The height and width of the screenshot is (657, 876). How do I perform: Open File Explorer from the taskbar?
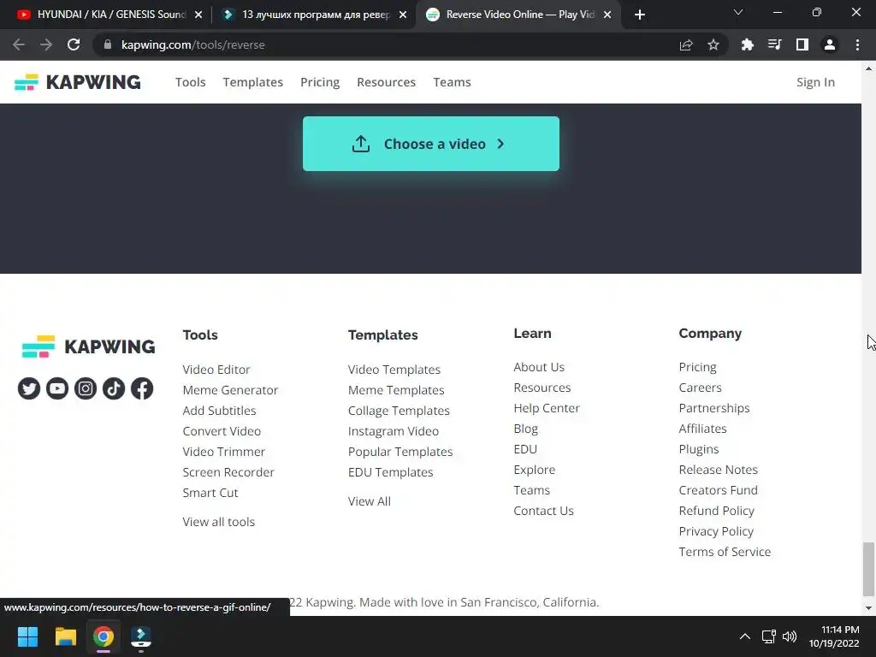point(65,636)
